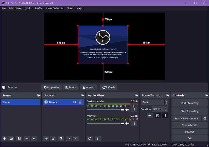209x147 pixels.
Task: Decrease transition duration stepper
Action: [x=166, y=110]
